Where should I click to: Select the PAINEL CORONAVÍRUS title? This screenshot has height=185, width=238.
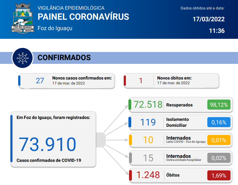point(83,17)
